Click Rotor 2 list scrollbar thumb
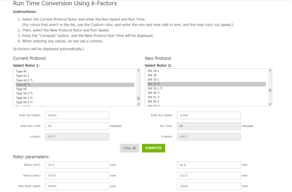 click(x=270, y=90)
